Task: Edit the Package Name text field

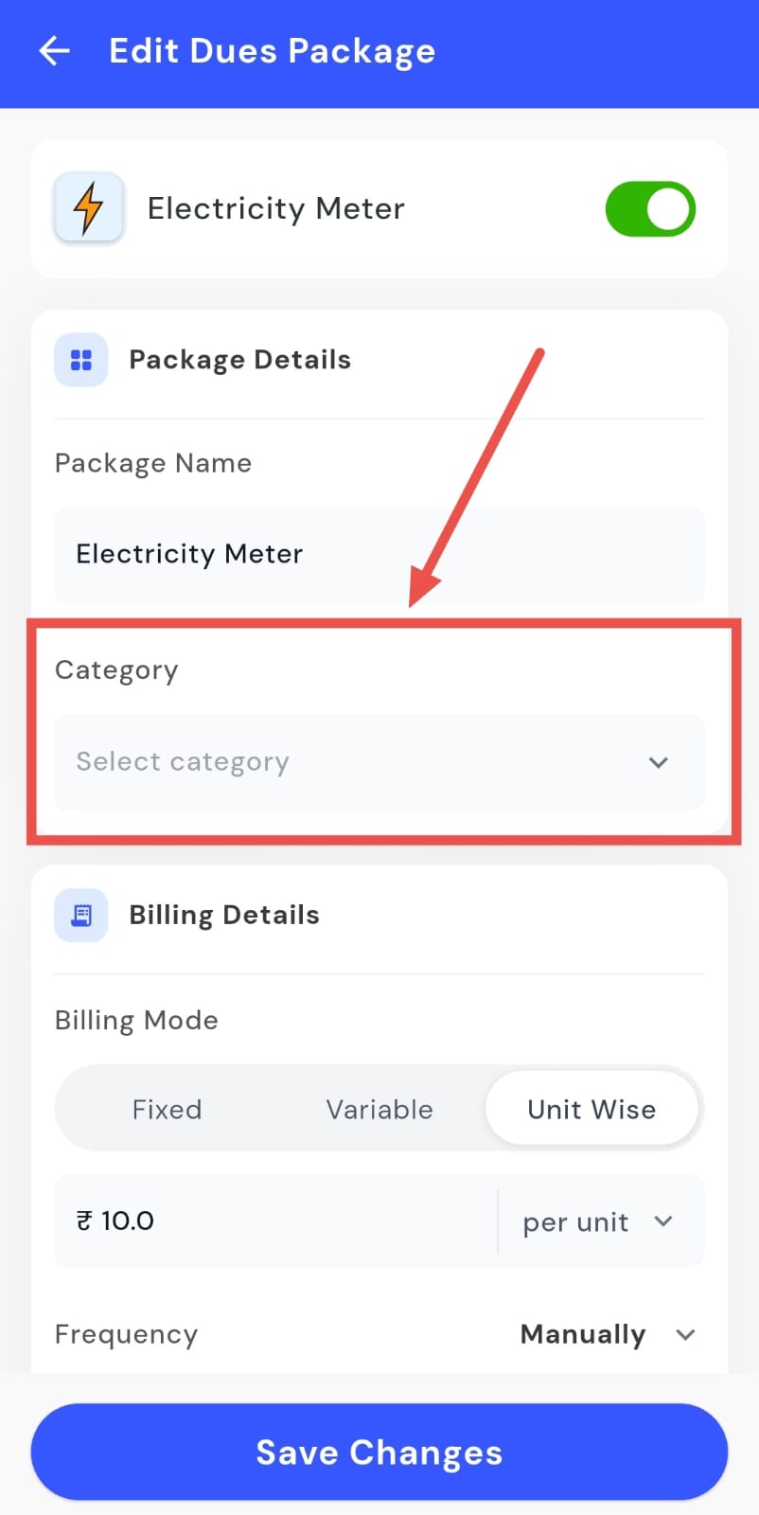Action: point(379,554)
